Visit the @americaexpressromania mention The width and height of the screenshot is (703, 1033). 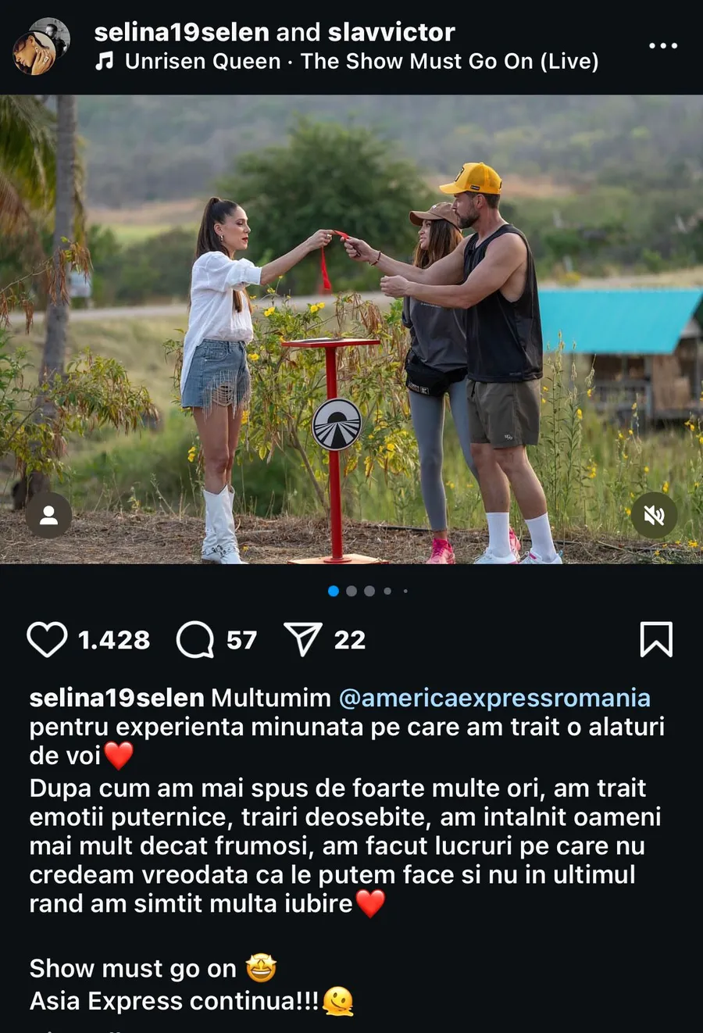(494, 698)
